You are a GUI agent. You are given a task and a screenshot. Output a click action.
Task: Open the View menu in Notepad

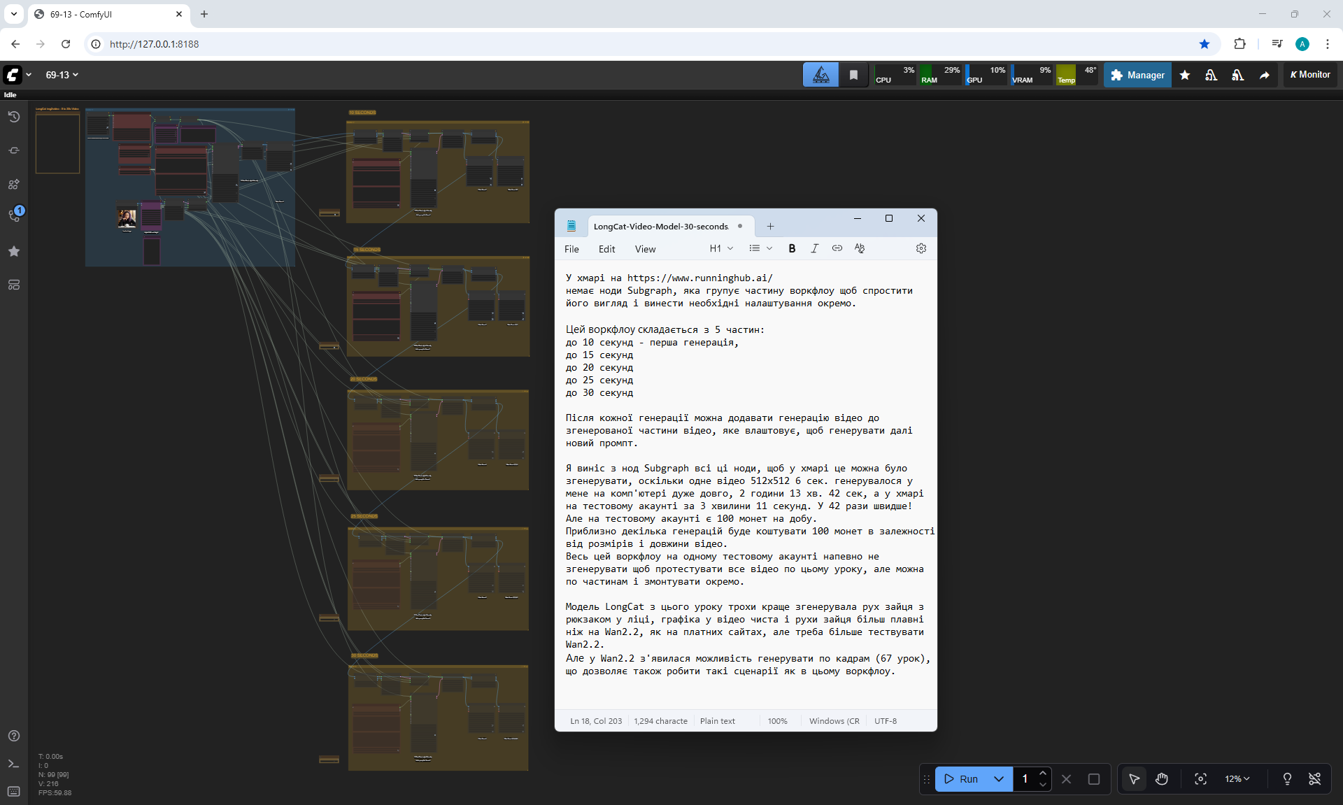coord(645,249)
